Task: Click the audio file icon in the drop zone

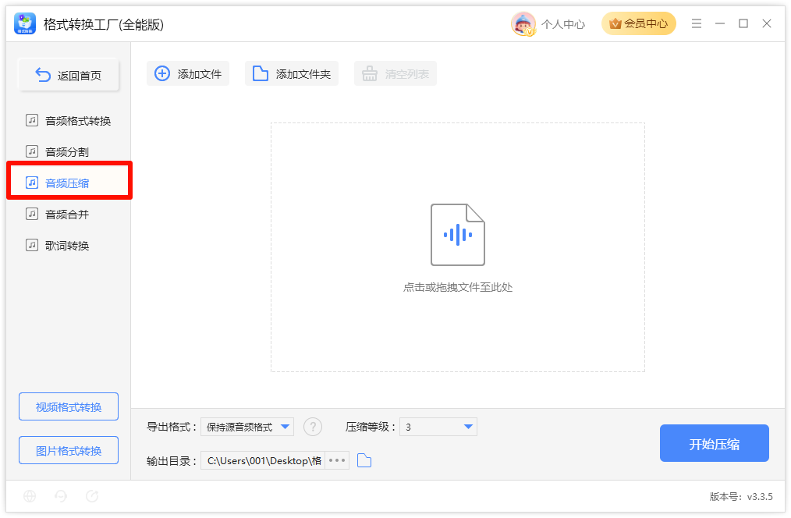Action: [458, 235]
